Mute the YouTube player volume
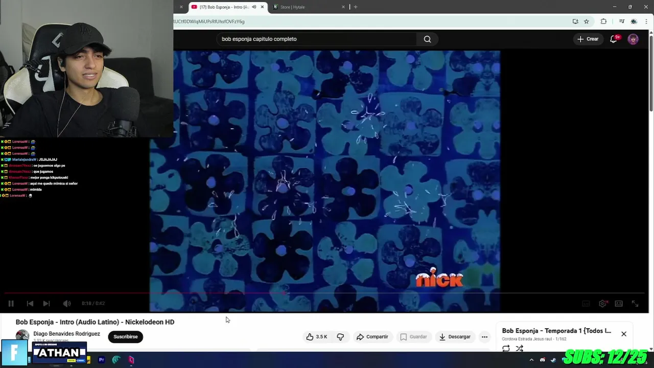The height and width of the screenshot is (368, 654). click(x=66, y=304)
